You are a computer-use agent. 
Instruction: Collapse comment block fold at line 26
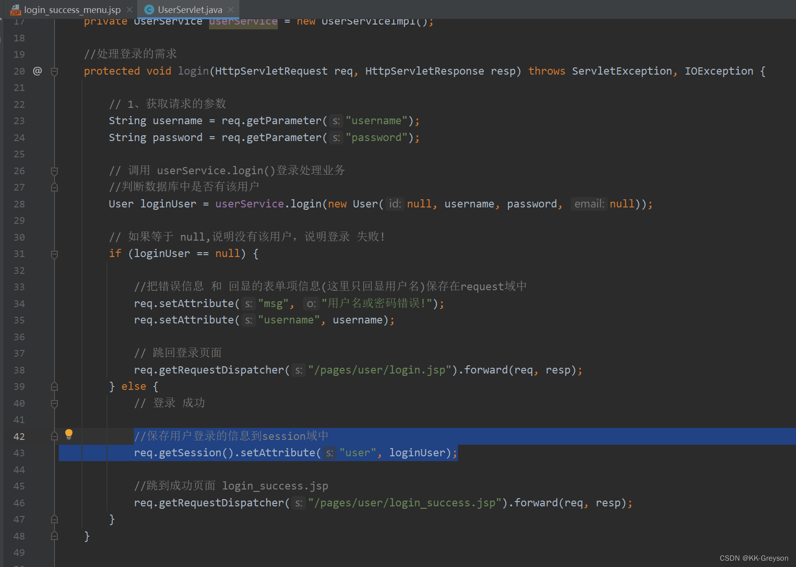click(x=54, y=171)
